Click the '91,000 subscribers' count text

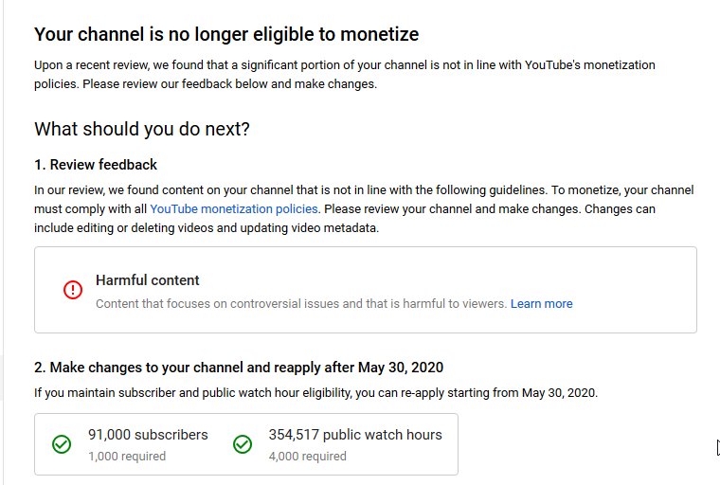(x=148, y=435)
